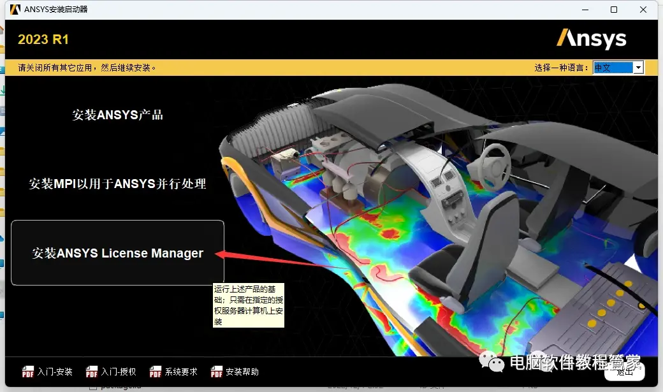This screenshot has height=392, width=663.
Task: Choose 安装ANSYS License Manager
Action: click(x=117, y=253)
